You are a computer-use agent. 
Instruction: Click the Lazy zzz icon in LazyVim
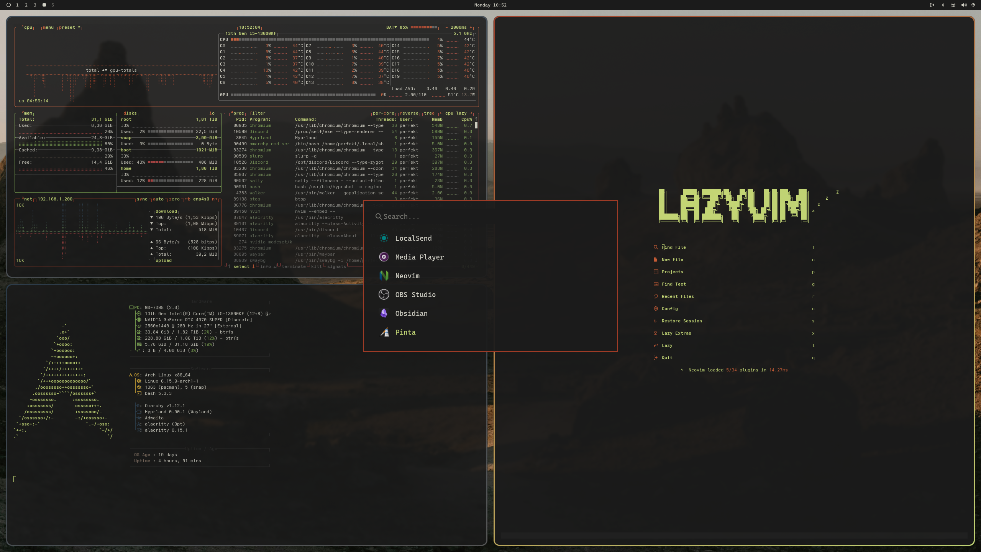656,345
